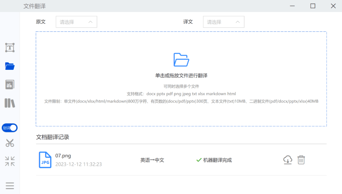Image resolution: width=342 pixels, height=194 pixels.
Task: Click the 英语→中文 language pair label
Action: coord(152,160)
